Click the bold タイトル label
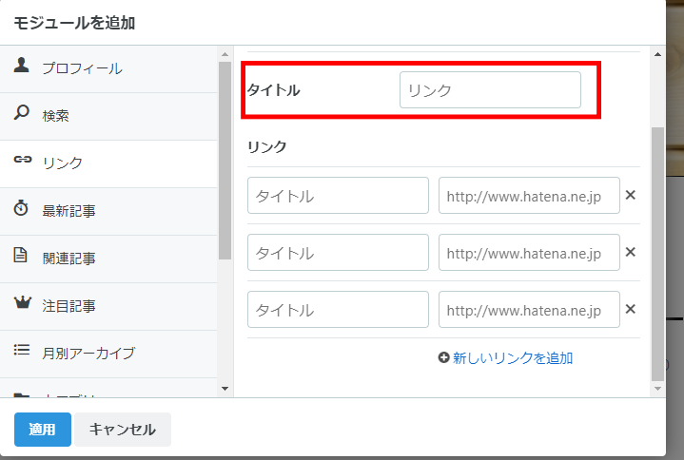684x460 pixels. [274, 90]
